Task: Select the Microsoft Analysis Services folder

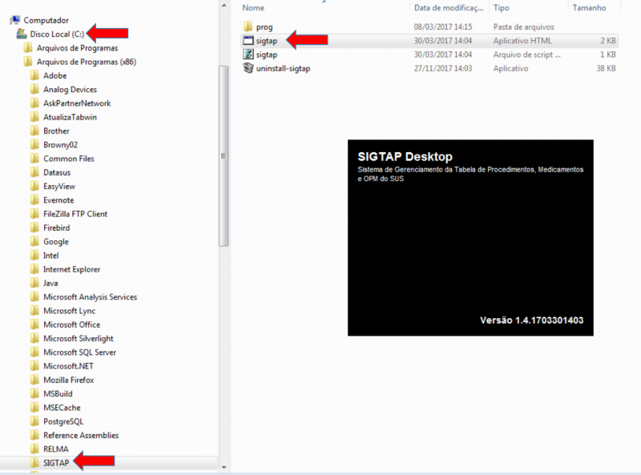Action: [x=90, y=296]
